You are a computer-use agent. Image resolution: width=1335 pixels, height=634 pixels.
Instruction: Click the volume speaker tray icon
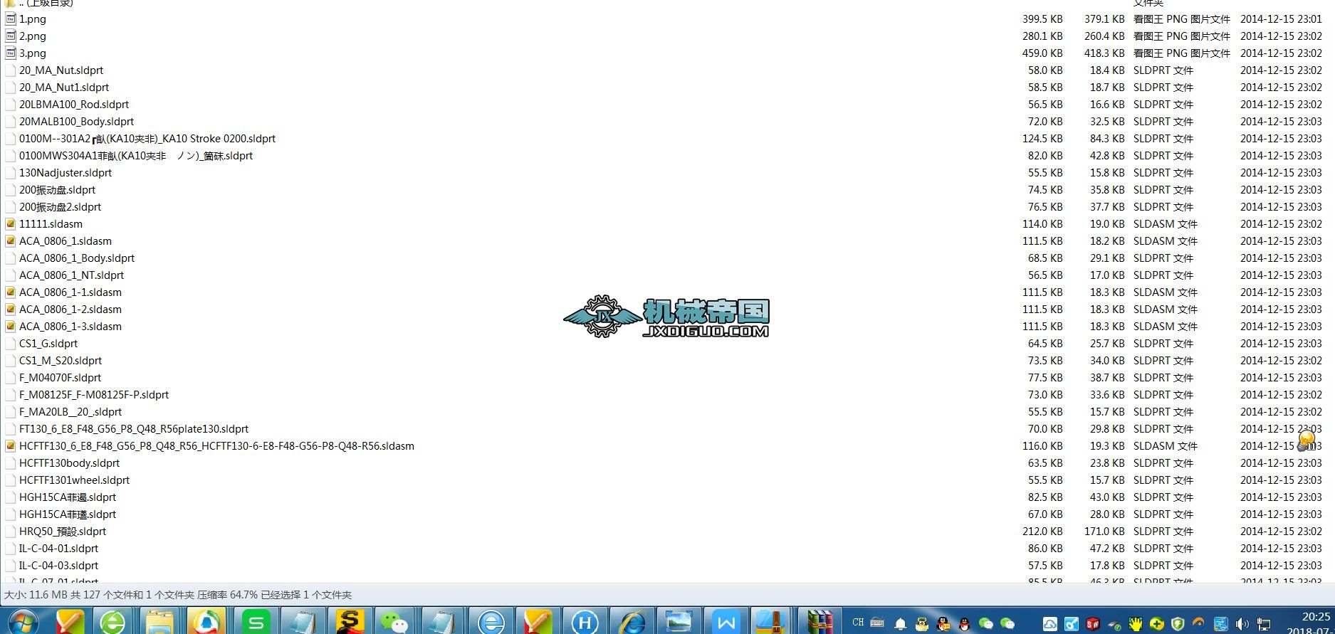pyautogui.click(x=1242, y=624)
